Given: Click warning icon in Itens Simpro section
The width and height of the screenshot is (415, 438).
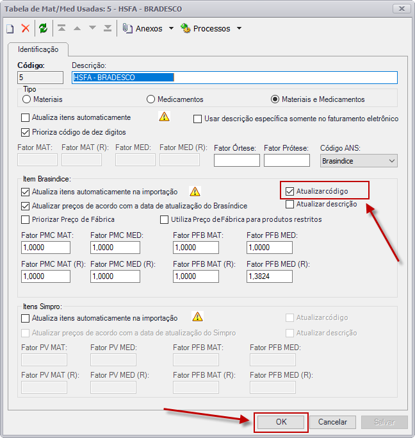Looking at the screenshot, I should pos(198,317).
